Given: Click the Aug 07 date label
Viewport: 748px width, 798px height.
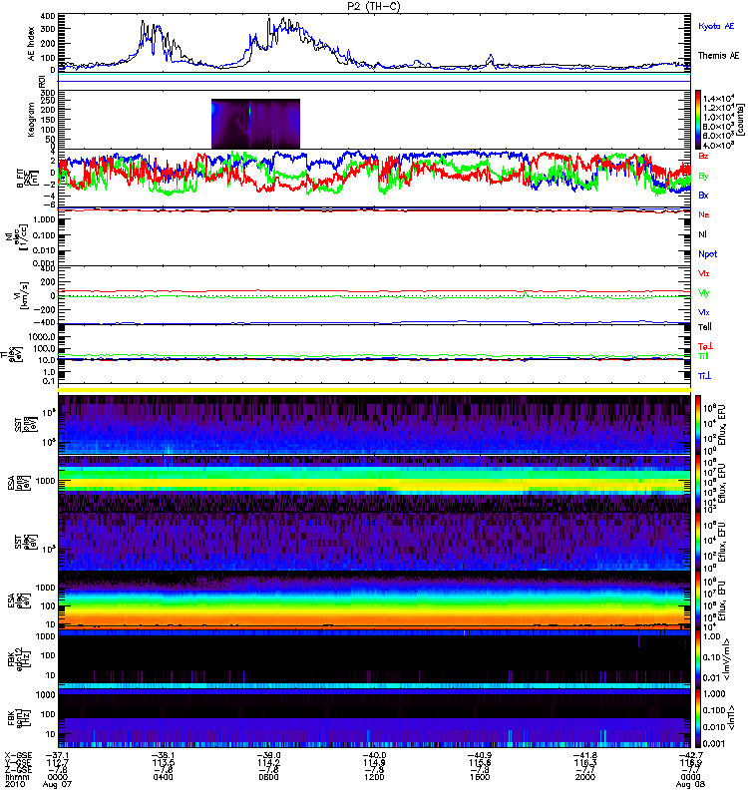Looking at the screenshot, I should (x=58, y=784).
